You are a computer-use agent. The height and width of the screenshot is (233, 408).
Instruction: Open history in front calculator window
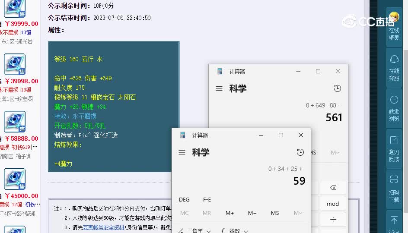[300, 152]
